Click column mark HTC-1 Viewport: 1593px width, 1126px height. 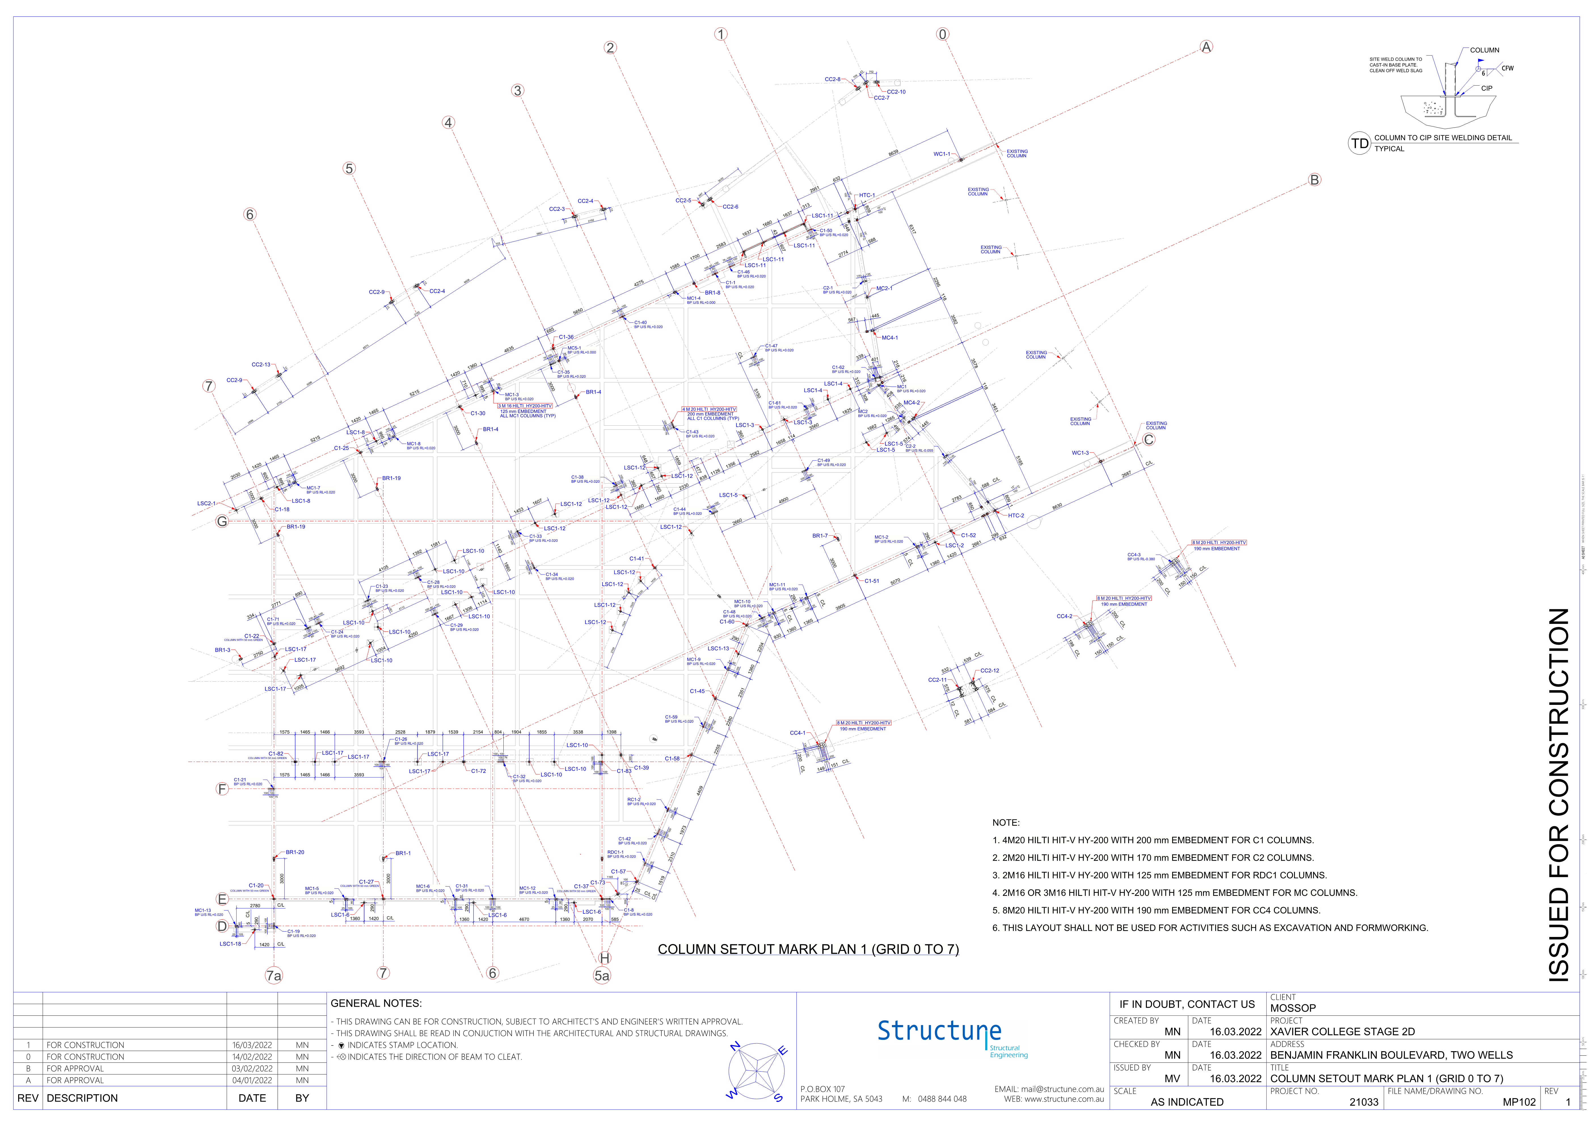click(x=867, y=196)
